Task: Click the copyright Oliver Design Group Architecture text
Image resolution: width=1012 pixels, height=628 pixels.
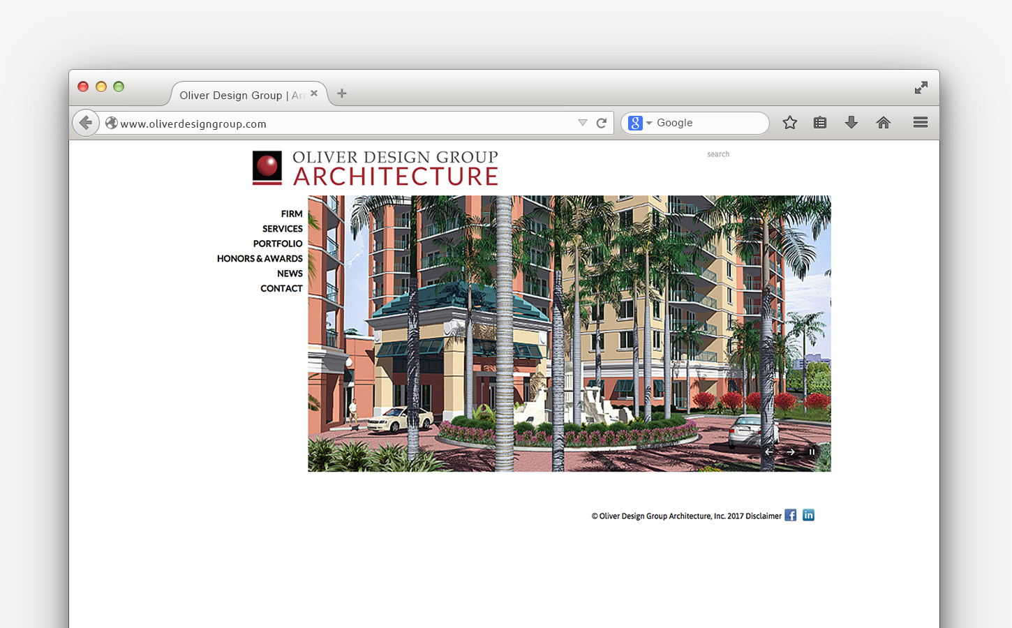Action: 667,516
